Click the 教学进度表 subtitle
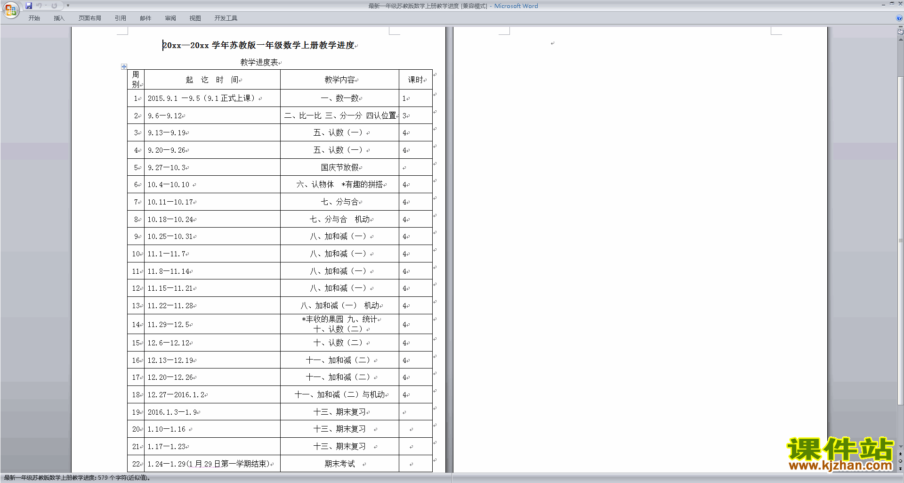The width and height of the screenshot is (904, 483). pyautogui.click(x=259, y=62)
